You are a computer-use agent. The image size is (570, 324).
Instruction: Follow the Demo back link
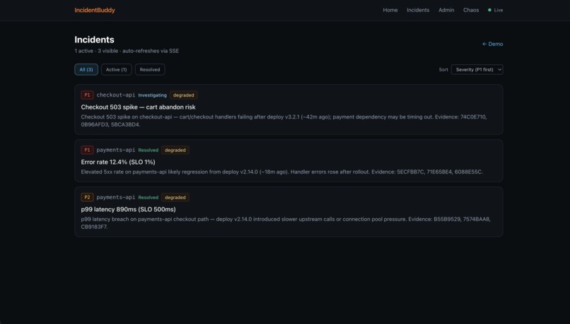click(493, 44)
